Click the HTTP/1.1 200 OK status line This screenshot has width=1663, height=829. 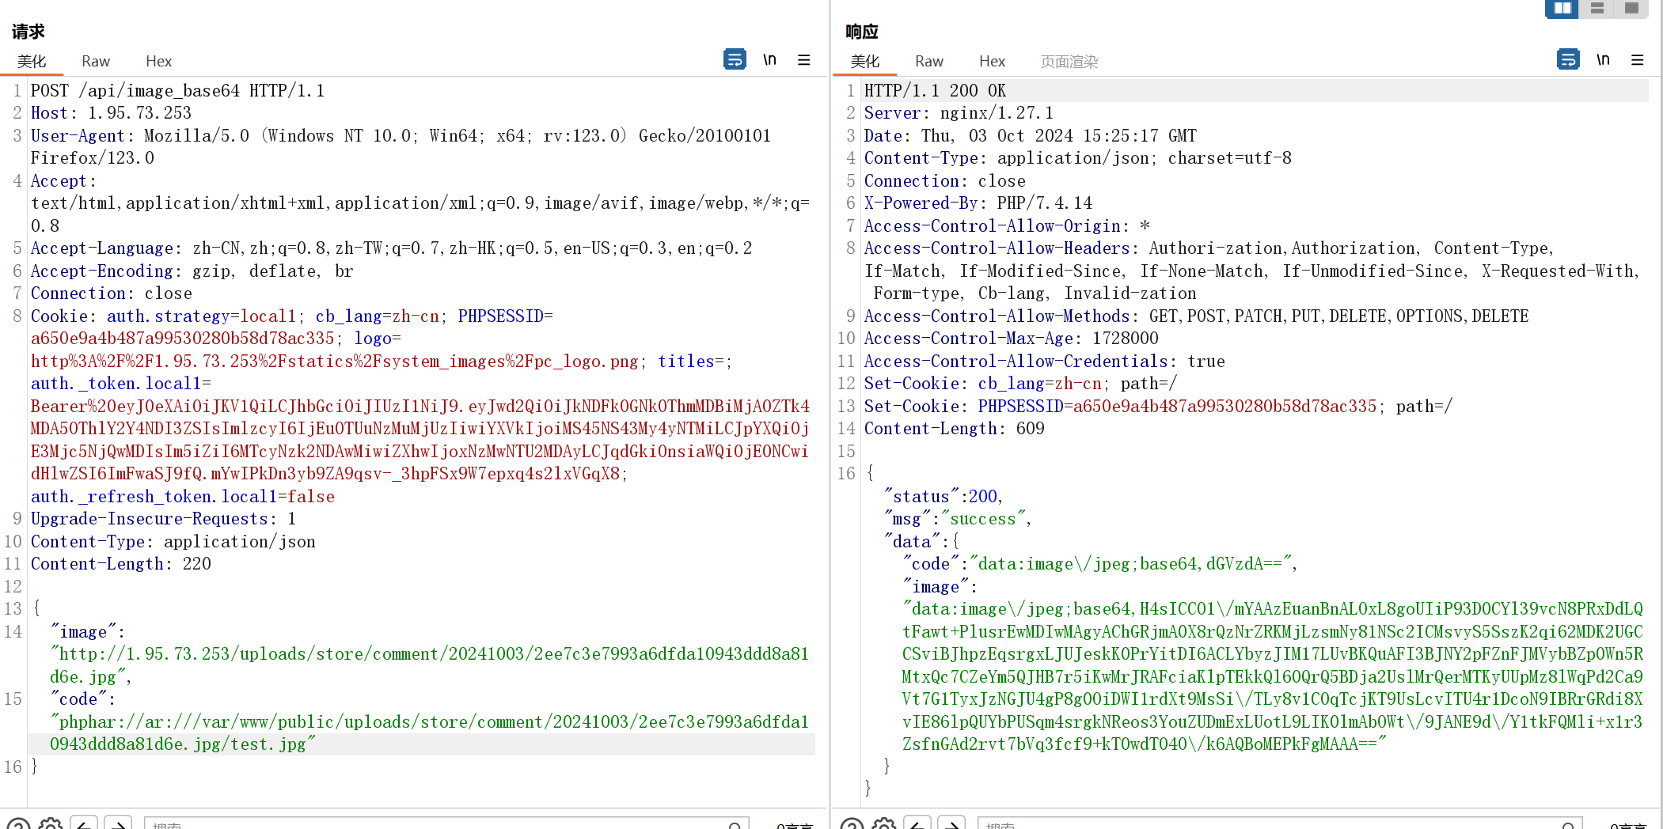pyautogui.click(x=935, y=90)
